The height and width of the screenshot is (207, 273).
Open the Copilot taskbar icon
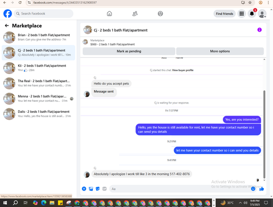(x=35, y=203)
